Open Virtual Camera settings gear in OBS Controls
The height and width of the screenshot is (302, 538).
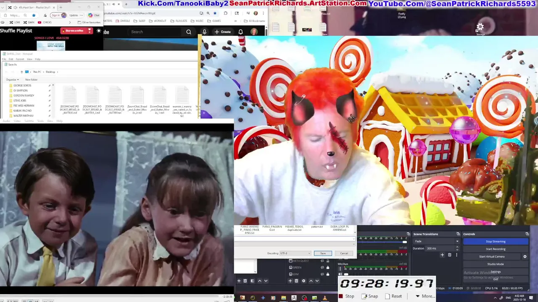point(525,257)
